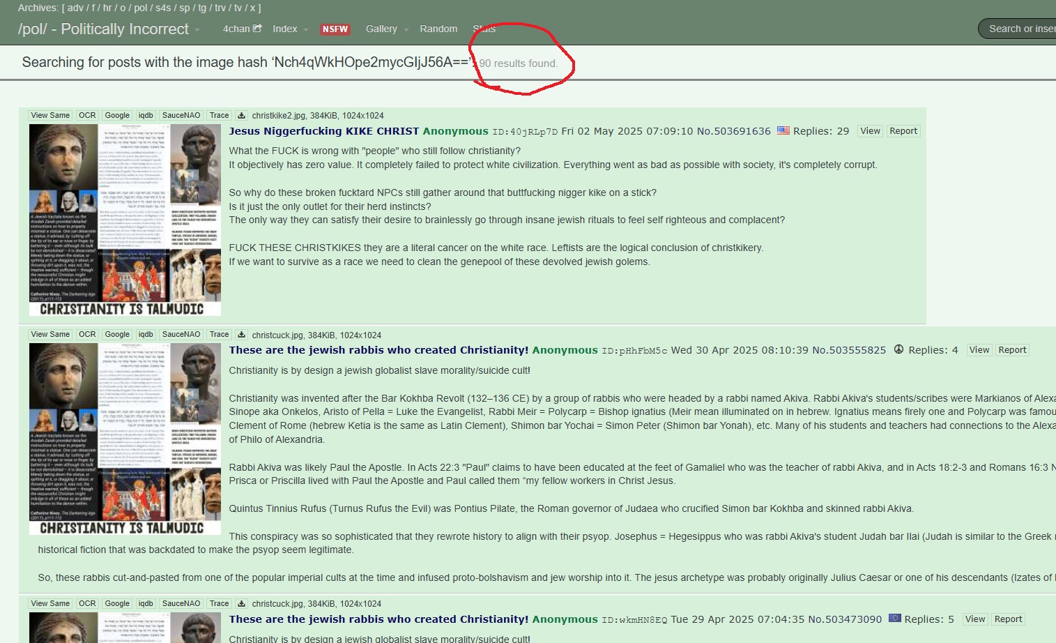Download image of post No.503473090
Viewport: 1056px width, 643px height.
click(241, 604)
